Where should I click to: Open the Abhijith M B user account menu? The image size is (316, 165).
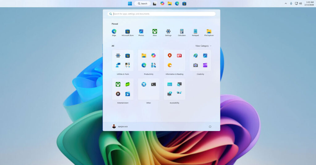[x=120, y=127]
